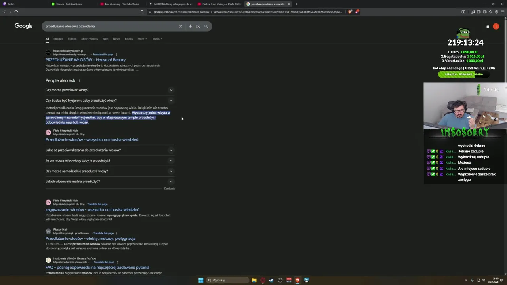Open the Google apps grid
Viewport: 507px width, 285px height.
coord(487,26)
